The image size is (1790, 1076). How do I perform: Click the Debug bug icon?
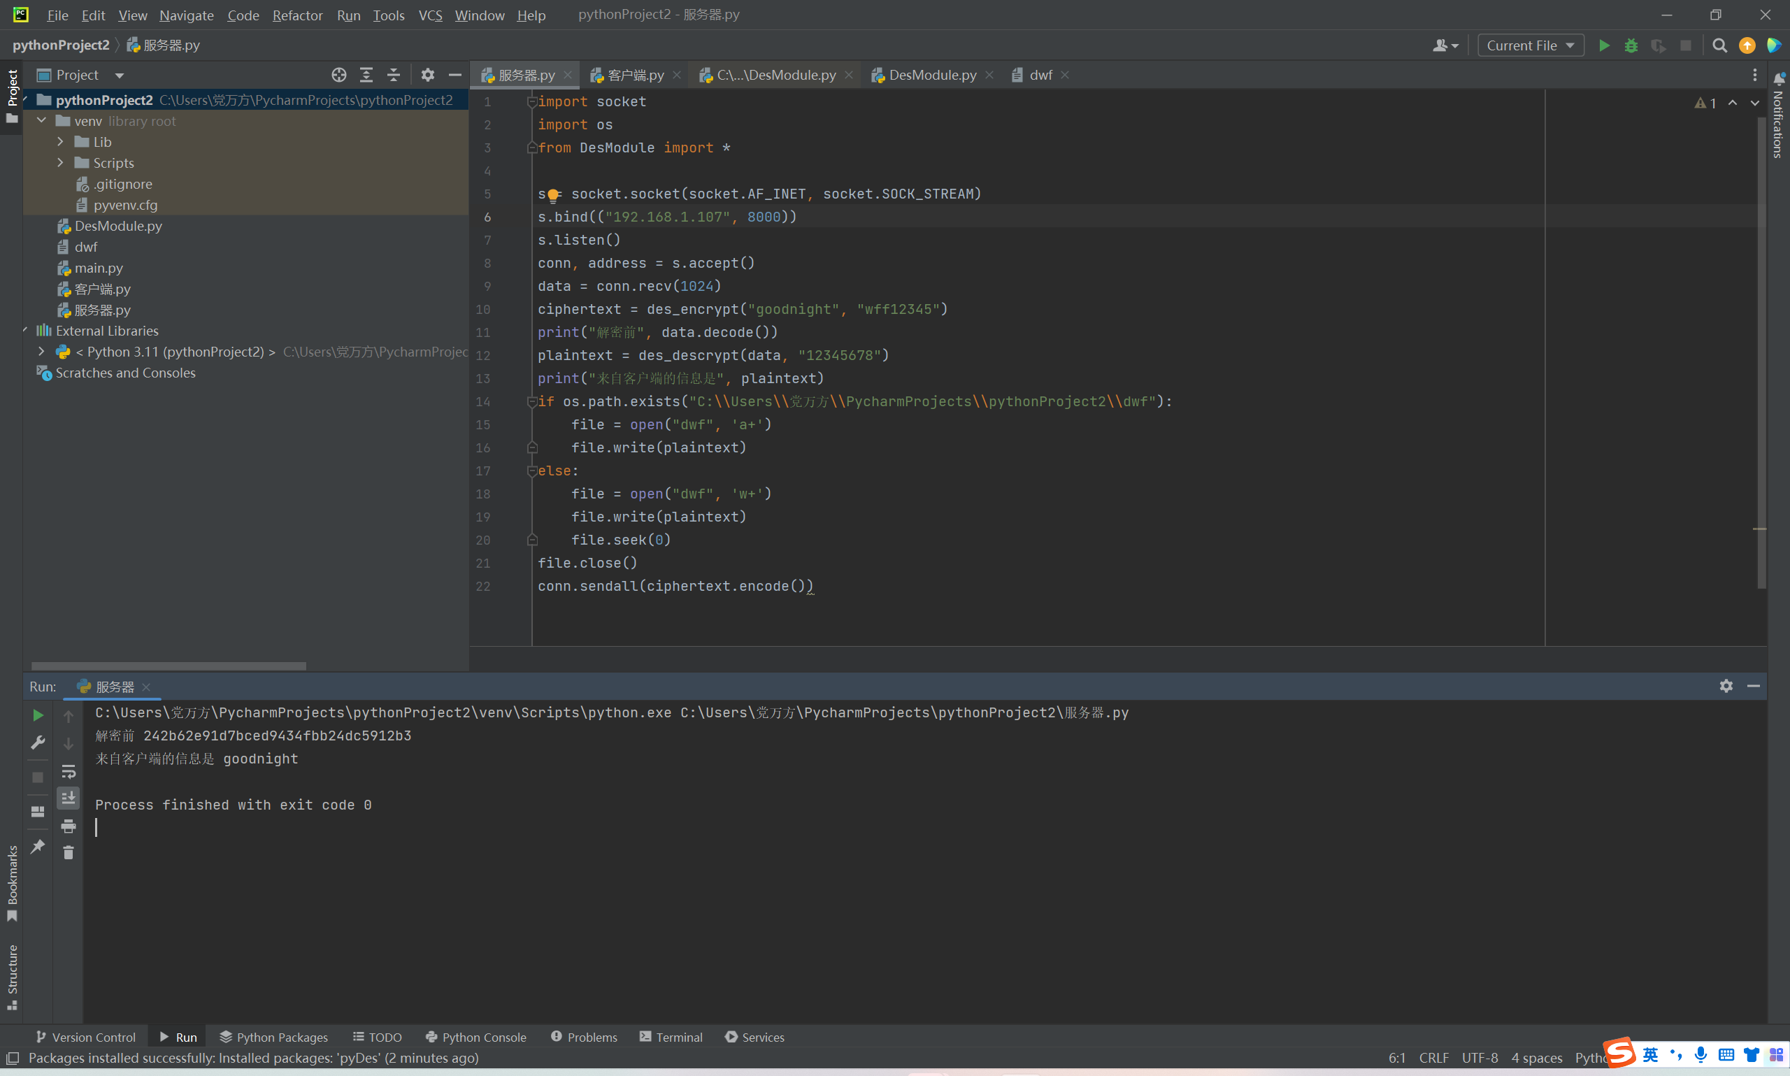click(1631, 45)
